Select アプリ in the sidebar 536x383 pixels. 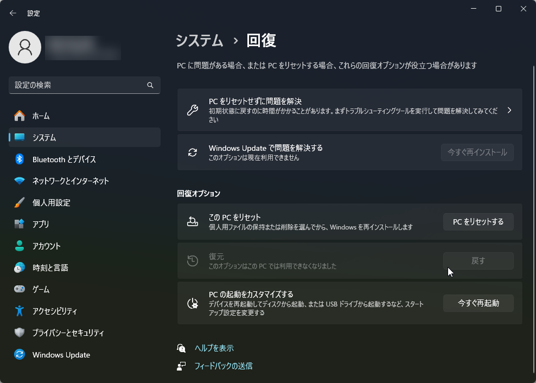pyautogui.click(x=42, y=224)
